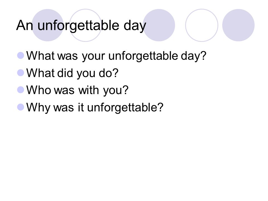Screen dimensions: 268x201
Task: Select the slide title "An unforgettable day"
Action: point(81,26)
